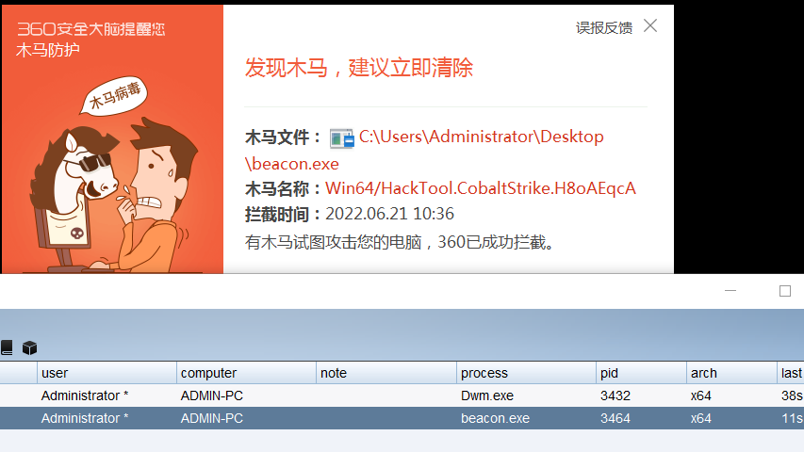Sort sessions by the note column header
Image resolution: width=804 pixels, height=452 pixels.
tap(386, 373)
